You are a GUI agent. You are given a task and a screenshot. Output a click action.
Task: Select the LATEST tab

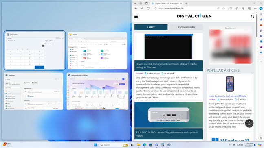[x=151, y=27]
